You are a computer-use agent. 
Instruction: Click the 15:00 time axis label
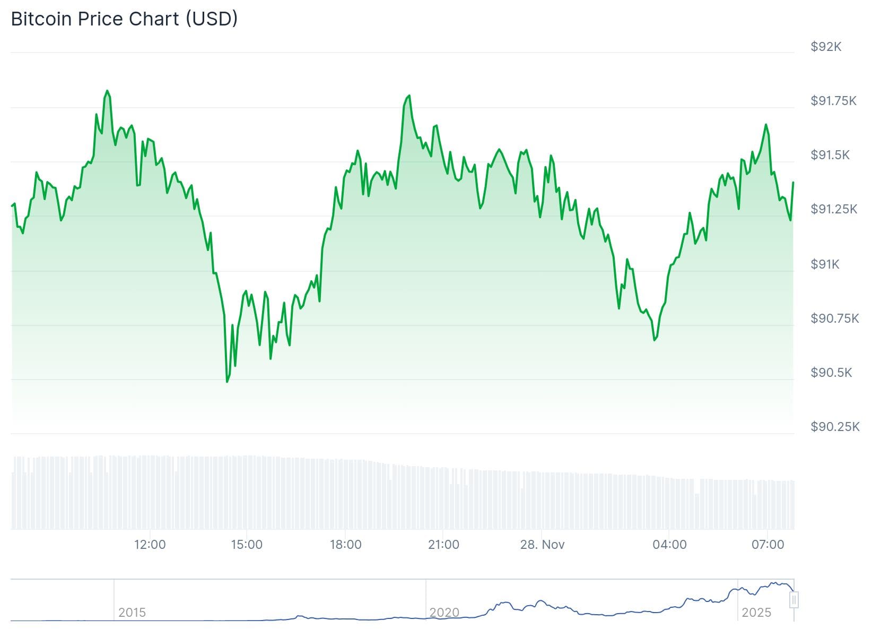(247, 545)
